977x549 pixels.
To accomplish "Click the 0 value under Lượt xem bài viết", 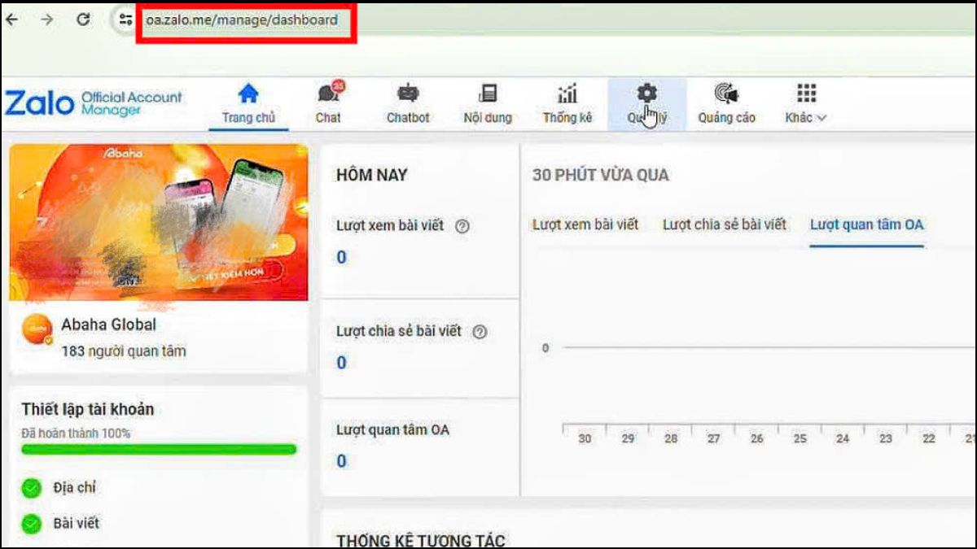I will pyautogui.click(x=342, y=258).
